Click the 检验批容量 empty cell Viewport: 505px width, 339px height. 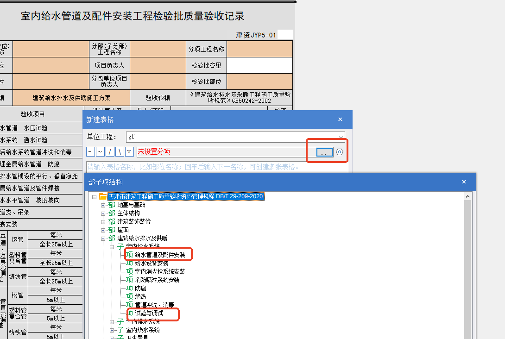point(259,65)
